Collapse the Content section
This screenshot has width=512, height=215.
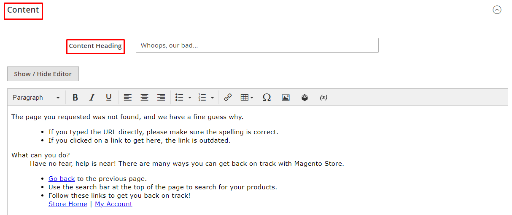(497, 10)
